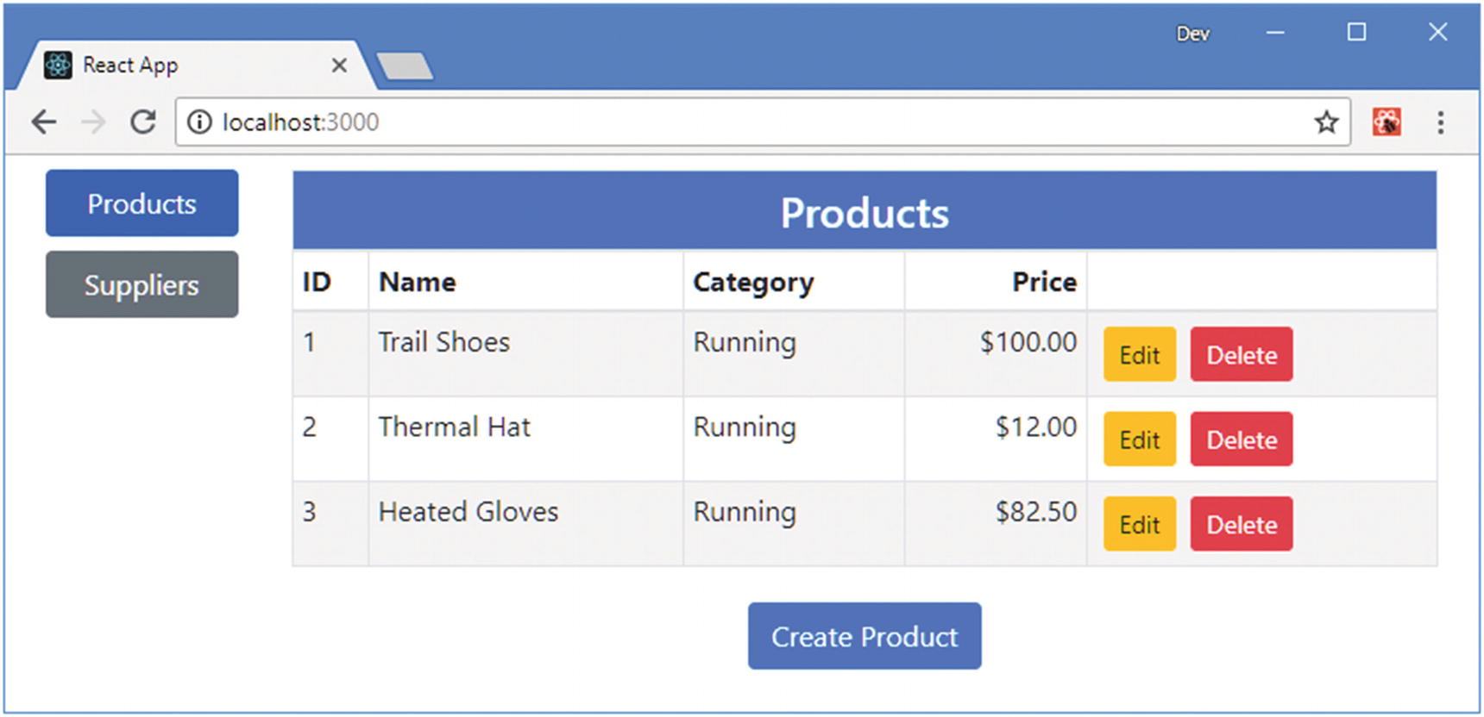
Task: View site info icon in address bar
Action: 199,122
